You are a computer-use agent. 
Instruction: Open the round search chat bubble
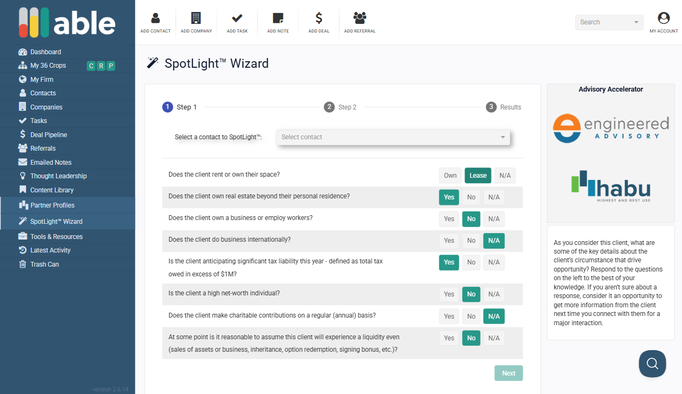point(652,363)
